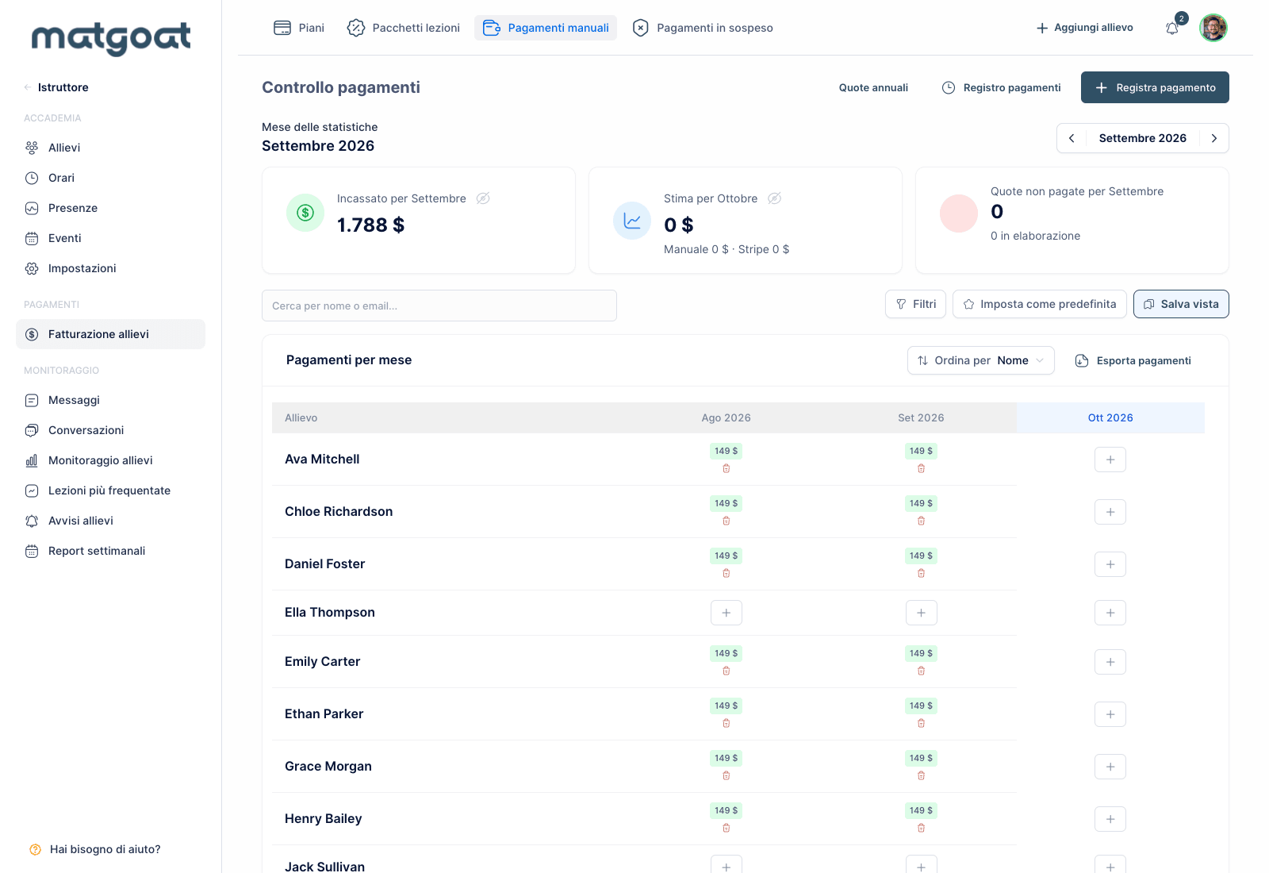Image resolution: width=1269 pixels, height=873 pixels.
Task: Switch to Pacchetti lezioni tab
Action: point(404,28)
